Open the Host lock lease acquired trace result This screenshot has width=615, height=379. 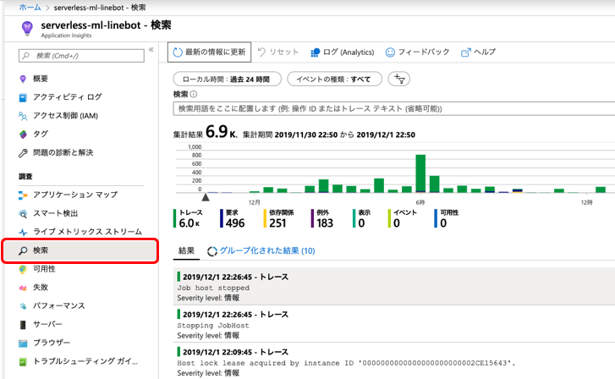click(394, 362)
